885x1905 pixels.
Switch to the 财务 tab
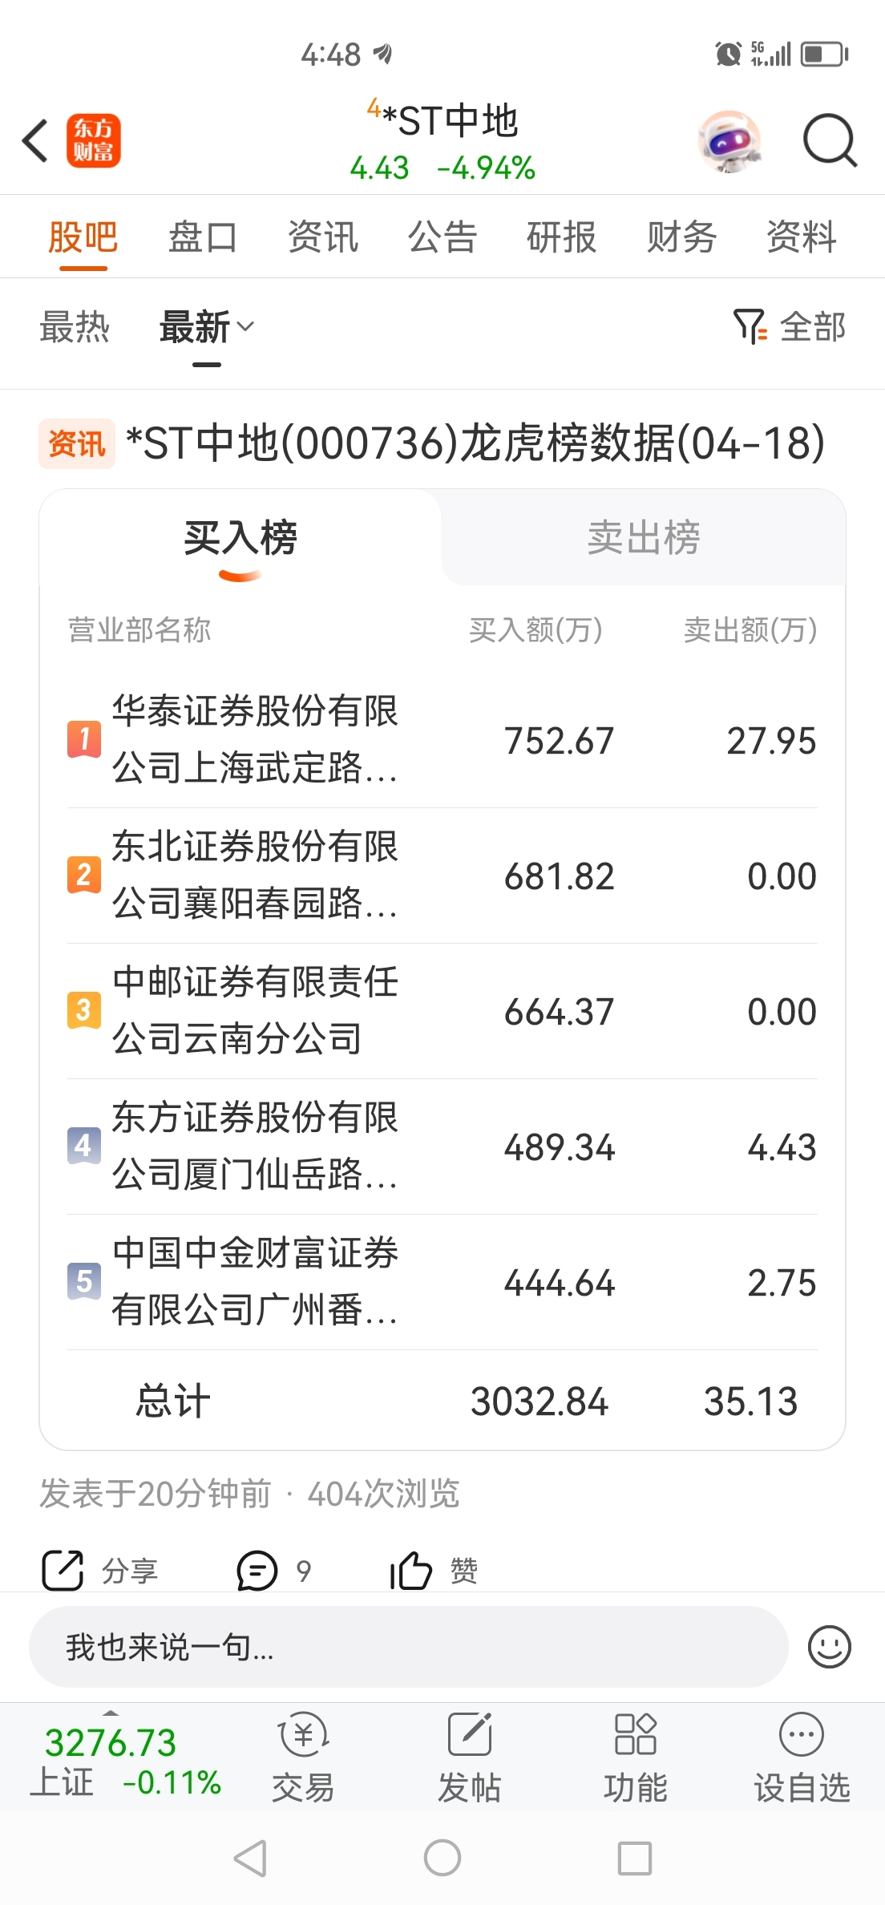click(x=681, y=237)
